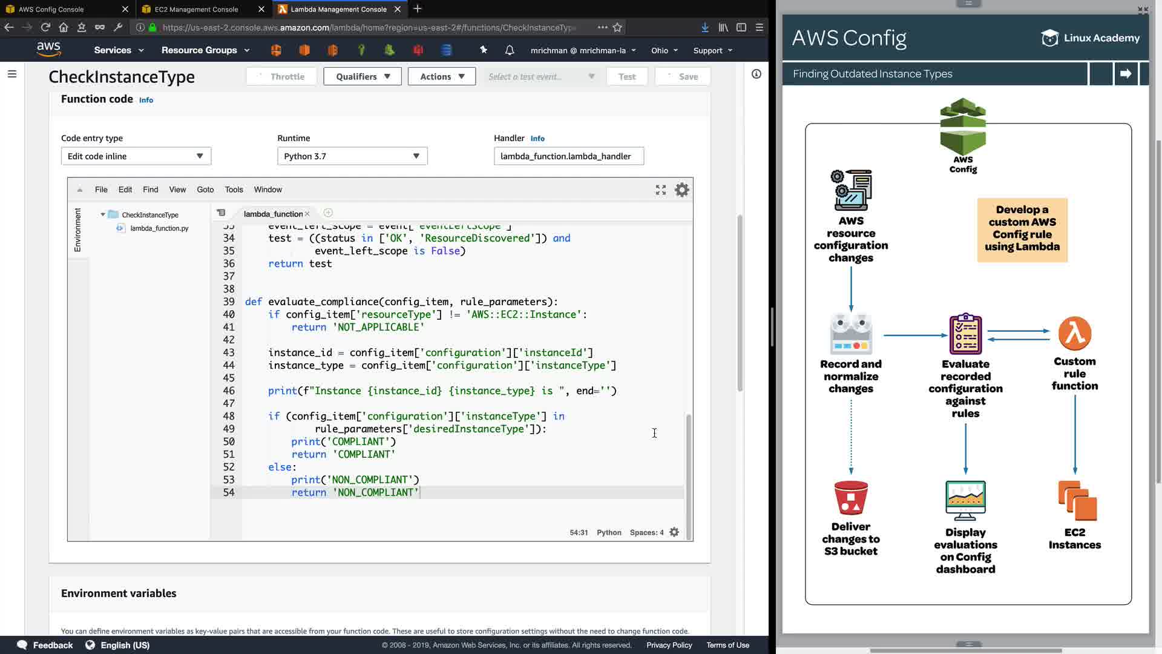This screenshot has height=654, width=1162.
Task: Add a new editor tab with plus icon
Action: point(328,213)
